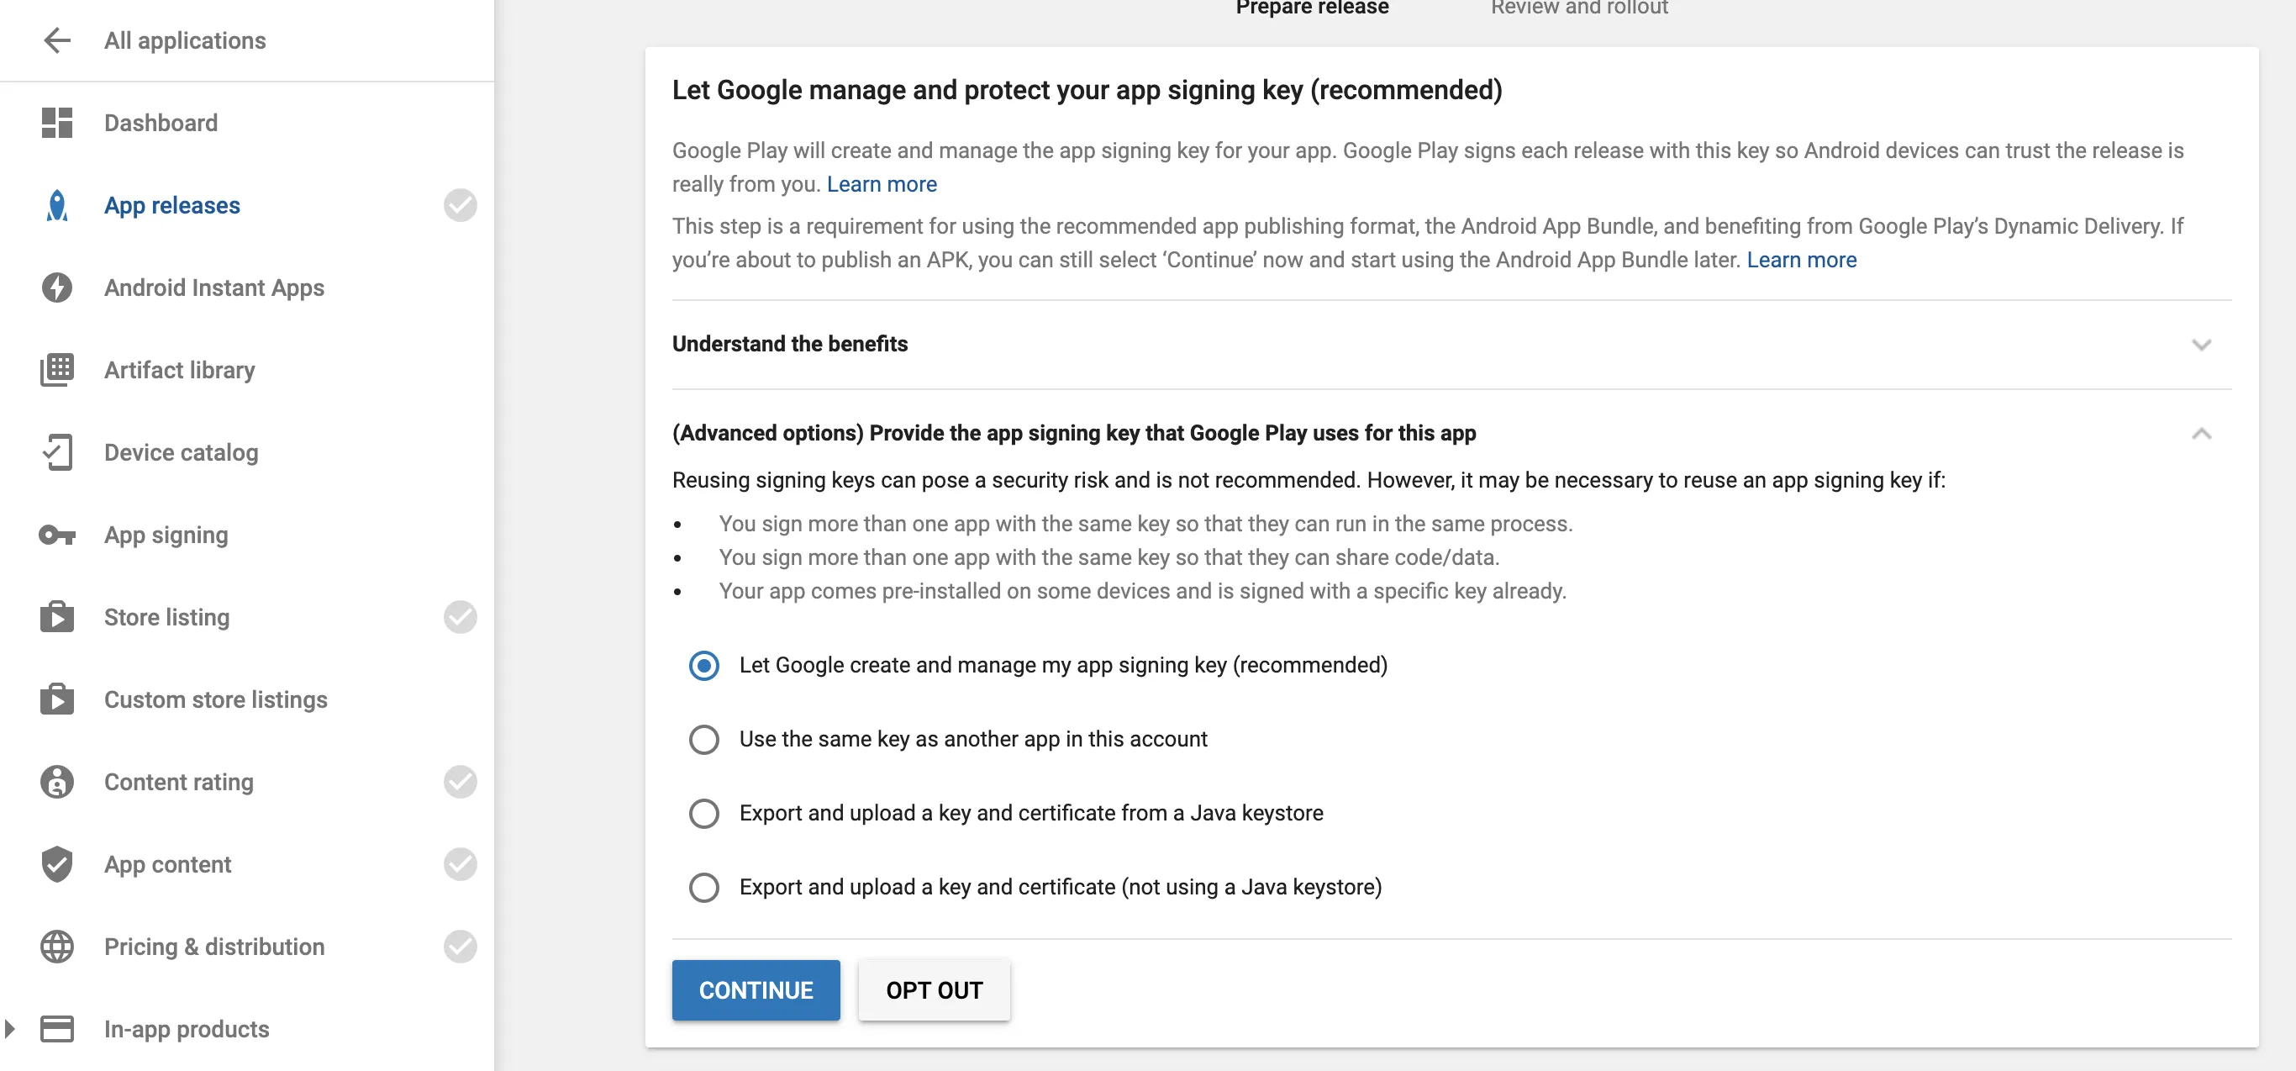The height and width of the screenshot is (1071, 2296).
Task: Click the App content shield icon
Action: (57, 864)
